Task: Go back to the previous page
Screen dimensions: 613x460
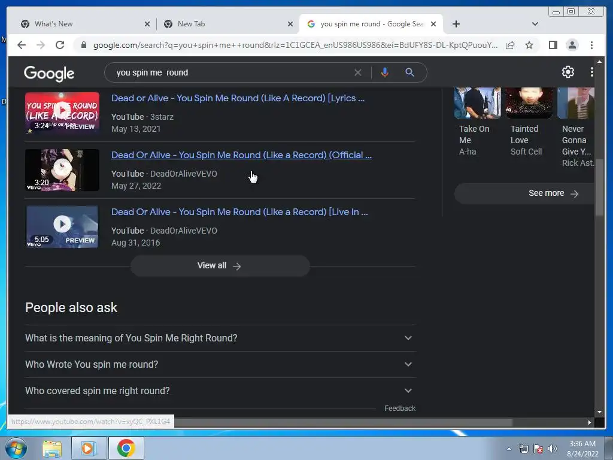Action: point(22,45)
